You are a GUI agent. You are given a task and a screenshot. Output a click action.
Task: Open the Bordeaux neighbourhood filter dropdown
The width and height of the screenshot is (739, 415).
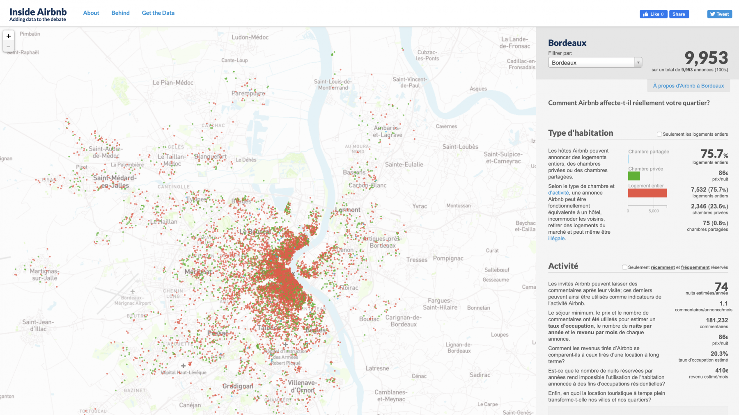pos(595,62)
